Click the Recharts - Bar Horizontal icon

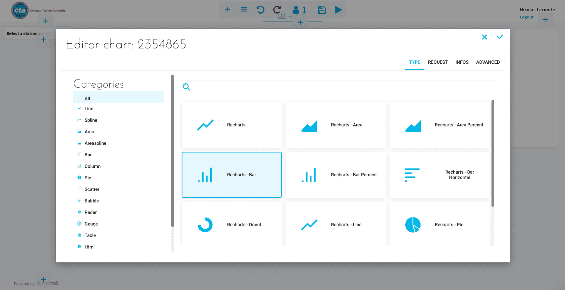pos(412,175)
